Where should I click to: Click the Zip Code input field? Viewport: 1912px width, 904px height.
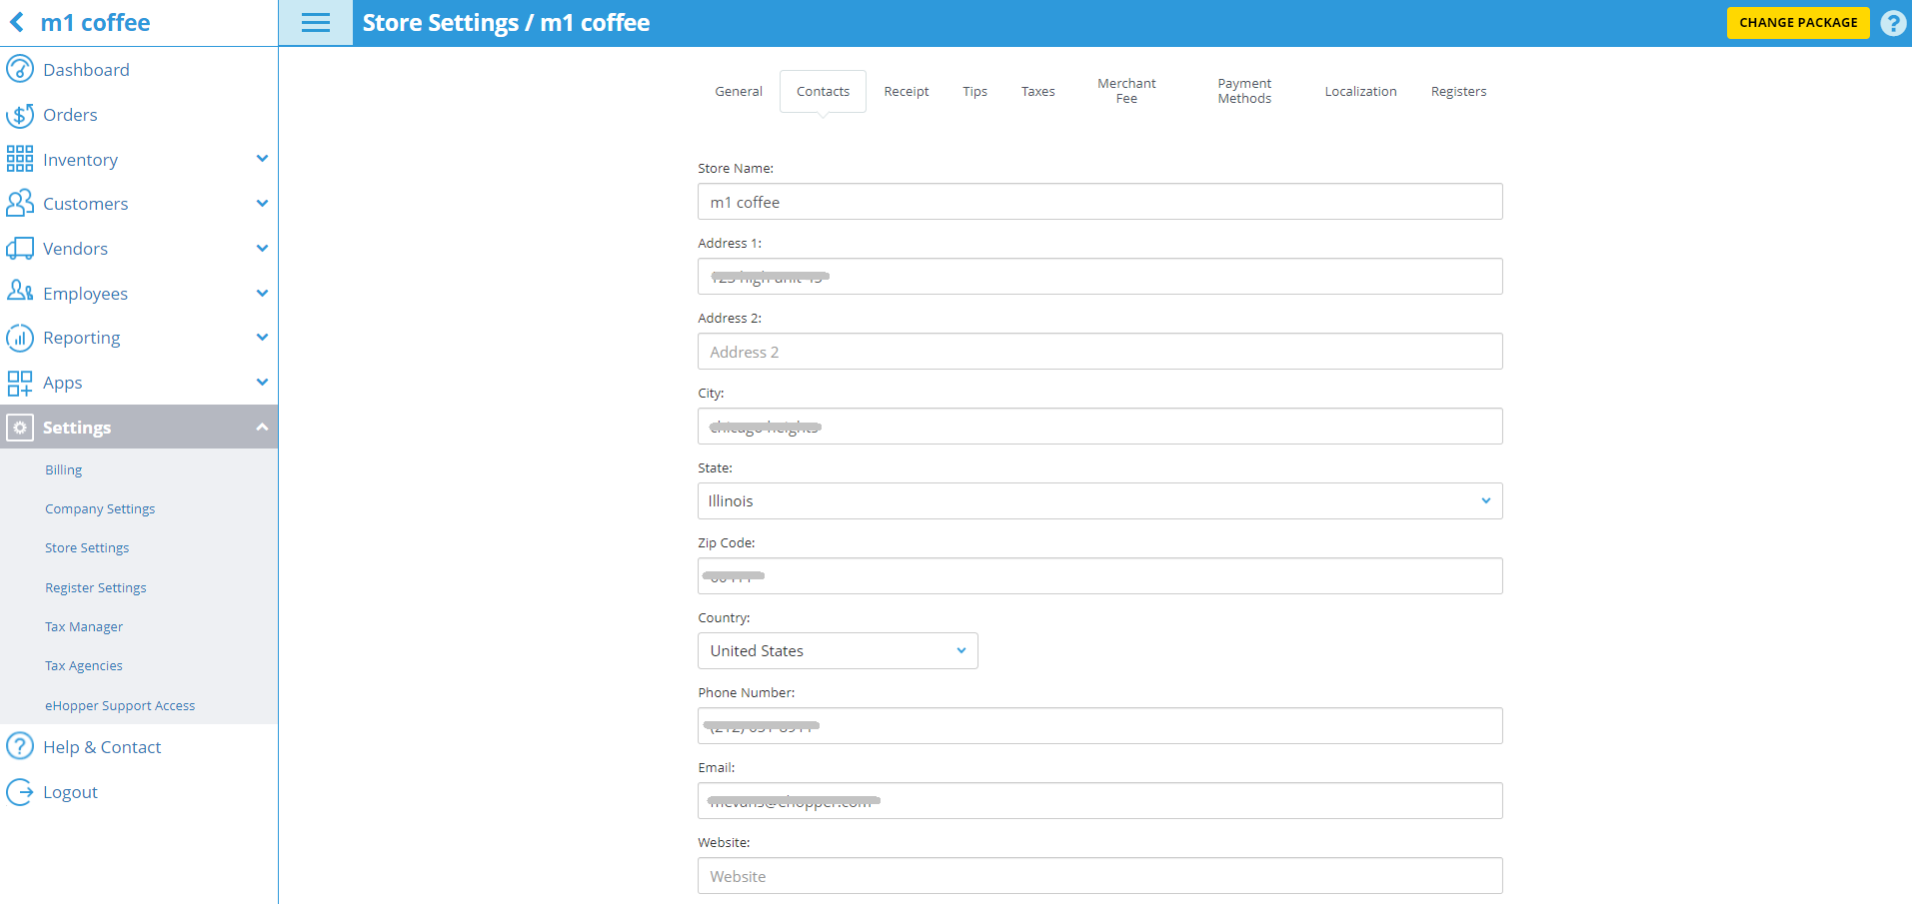(1099, 576)
